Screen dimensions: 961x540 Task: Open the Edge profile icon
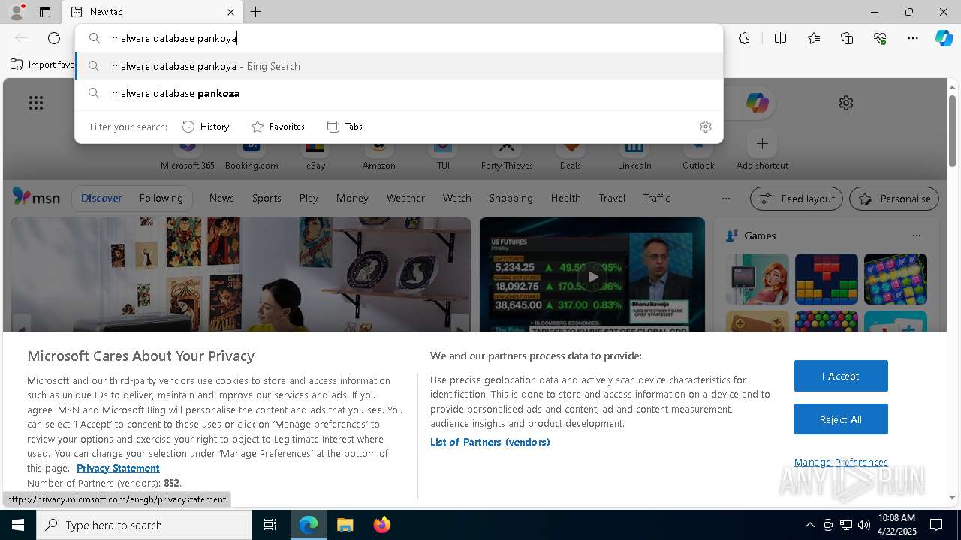tap(16, 12)
